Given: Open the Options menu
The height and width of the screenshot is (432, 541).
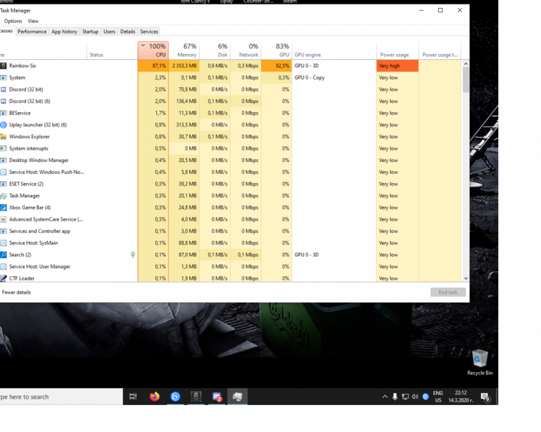Looking at the screenshot, I should click(13, 21).
